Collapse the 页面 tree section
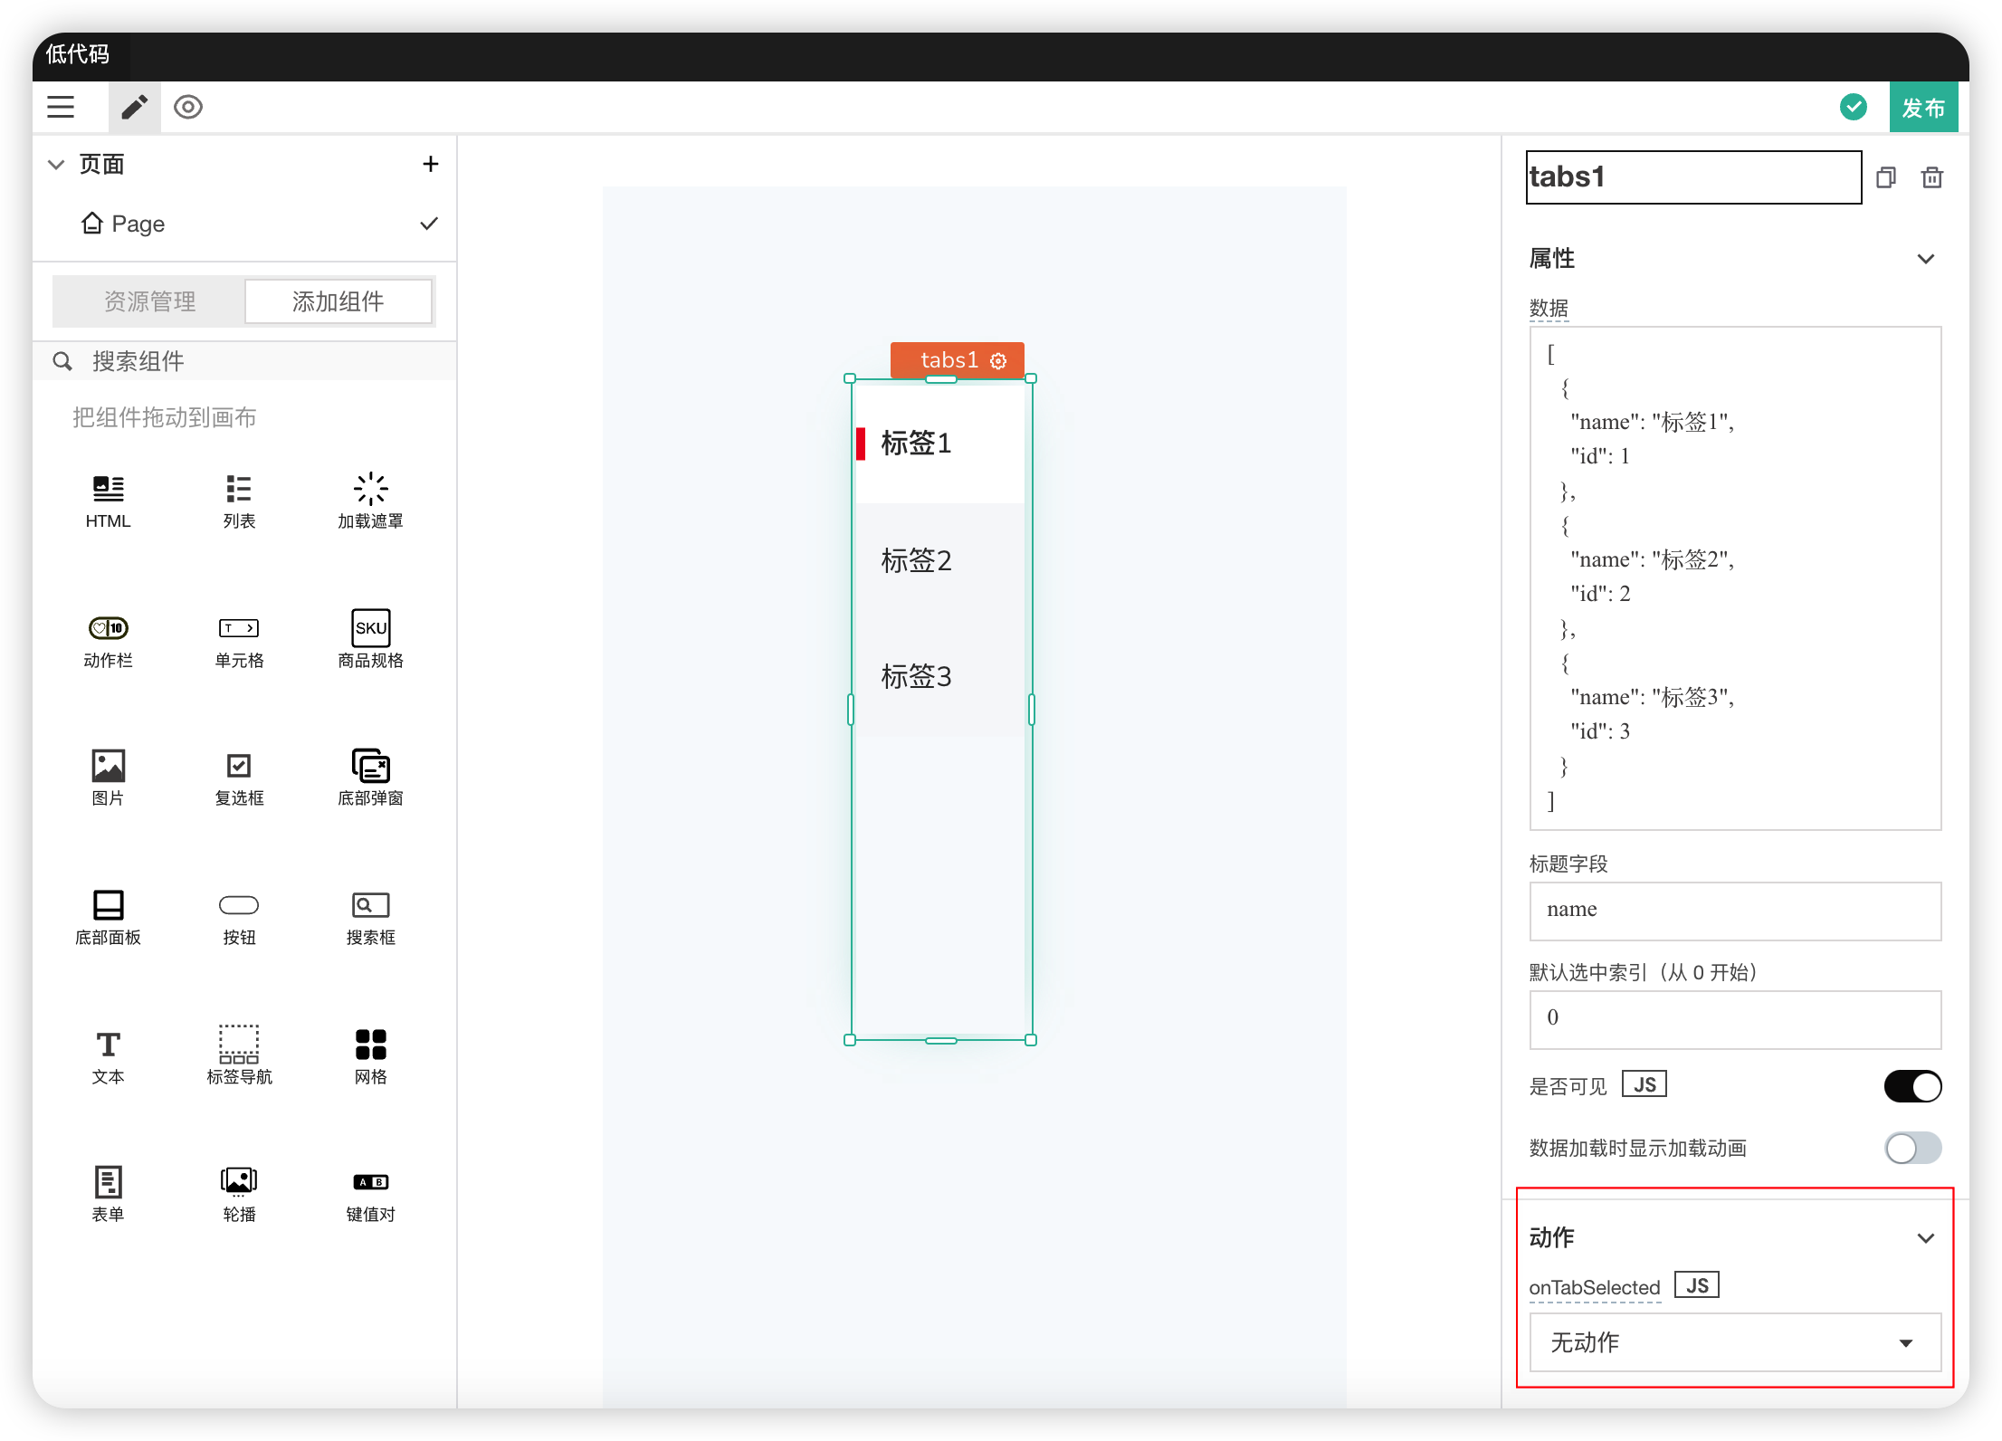The image size is (2002, 1441). coord(56,165)
